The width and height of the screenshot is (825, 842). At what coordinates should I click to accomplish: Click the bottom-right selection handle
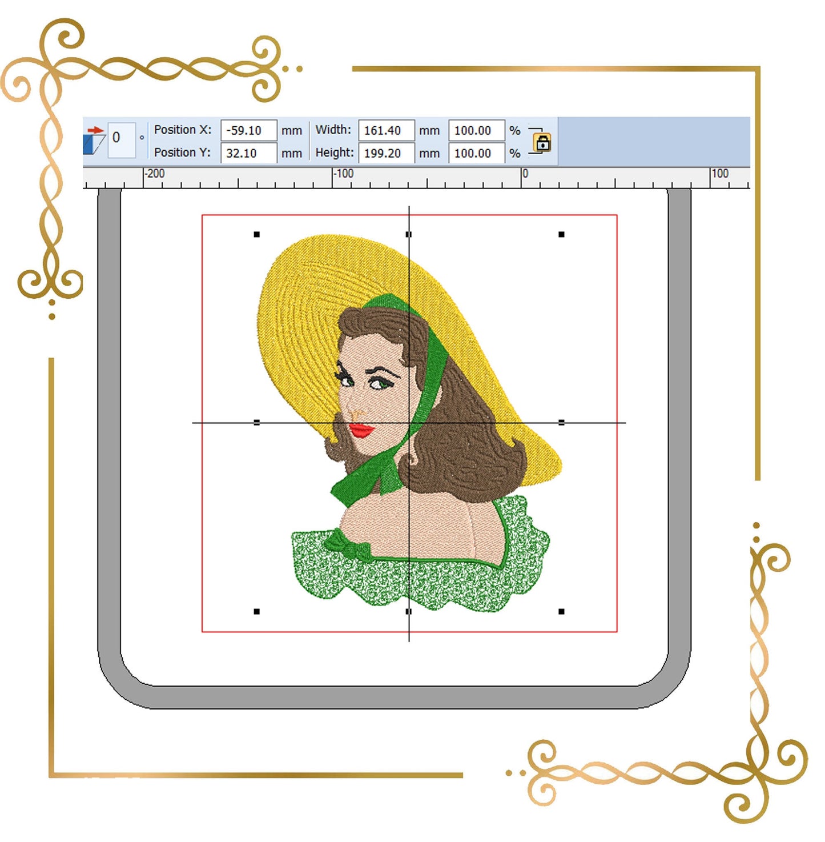(x=561, y=611)
